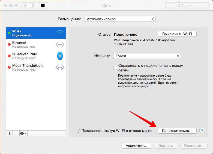
Task: Click the Wi-Fi signal icon in sidebar
Action: click(60, 33)
